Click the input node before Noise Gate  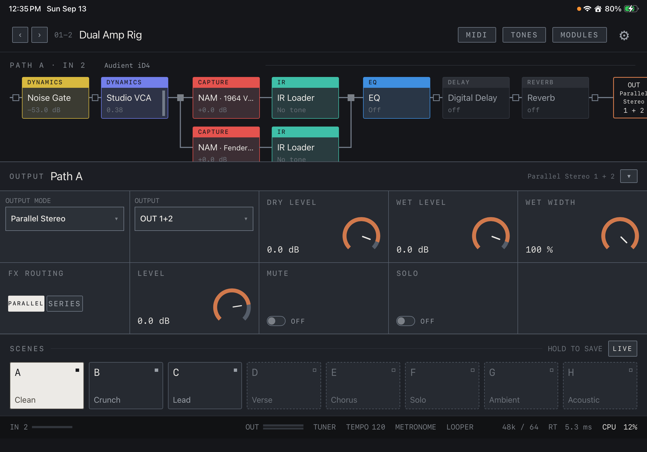(x=16, y=98)
